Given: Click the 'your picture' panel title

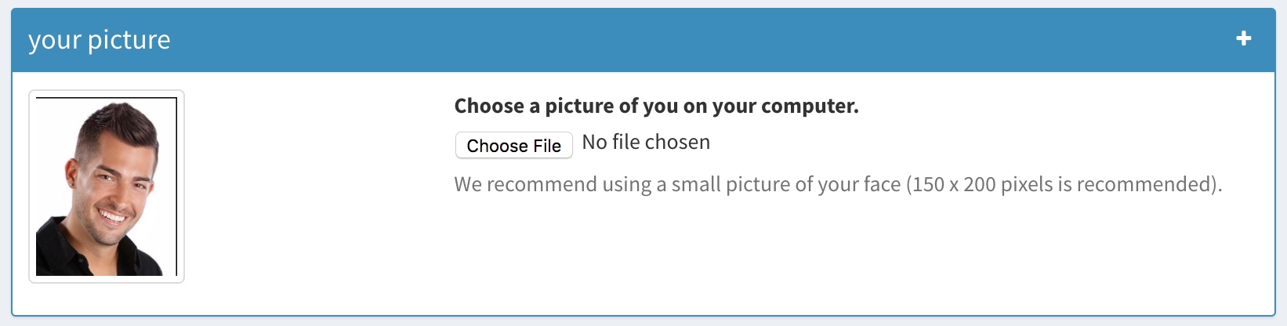Looking at the screenshot, I should pos(100,39).
